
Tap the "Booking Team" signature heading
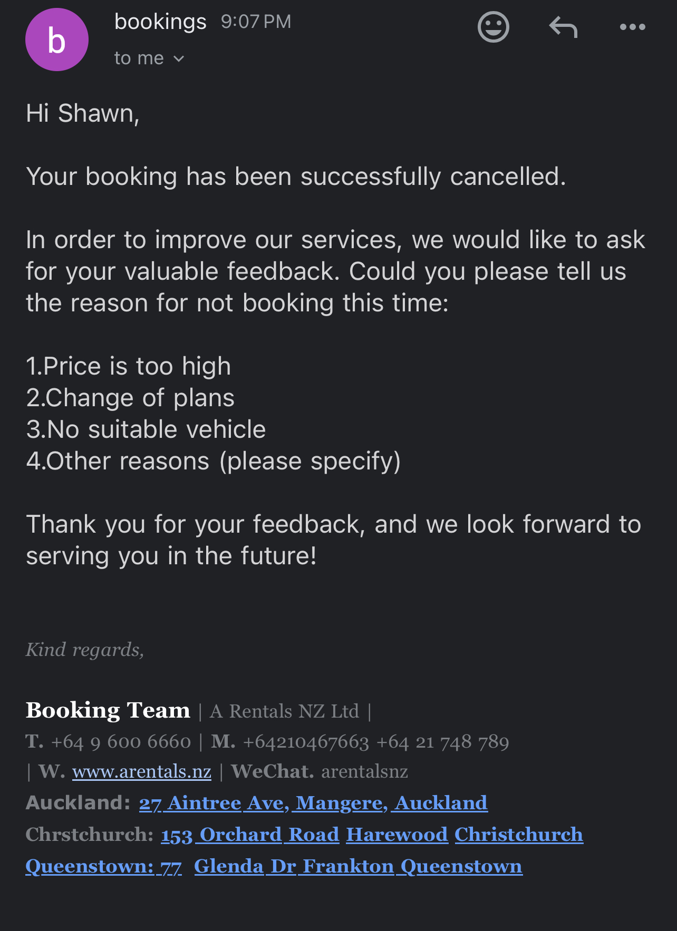(108, 710)
